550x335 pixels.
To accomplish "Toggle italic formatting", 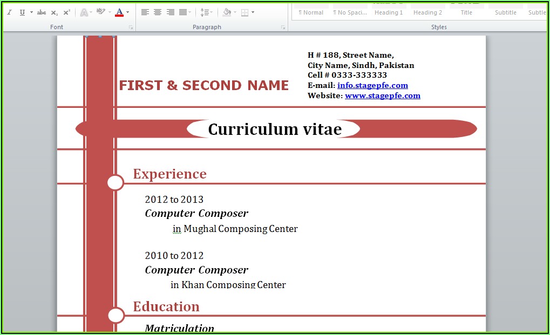I will click(9, 12).
